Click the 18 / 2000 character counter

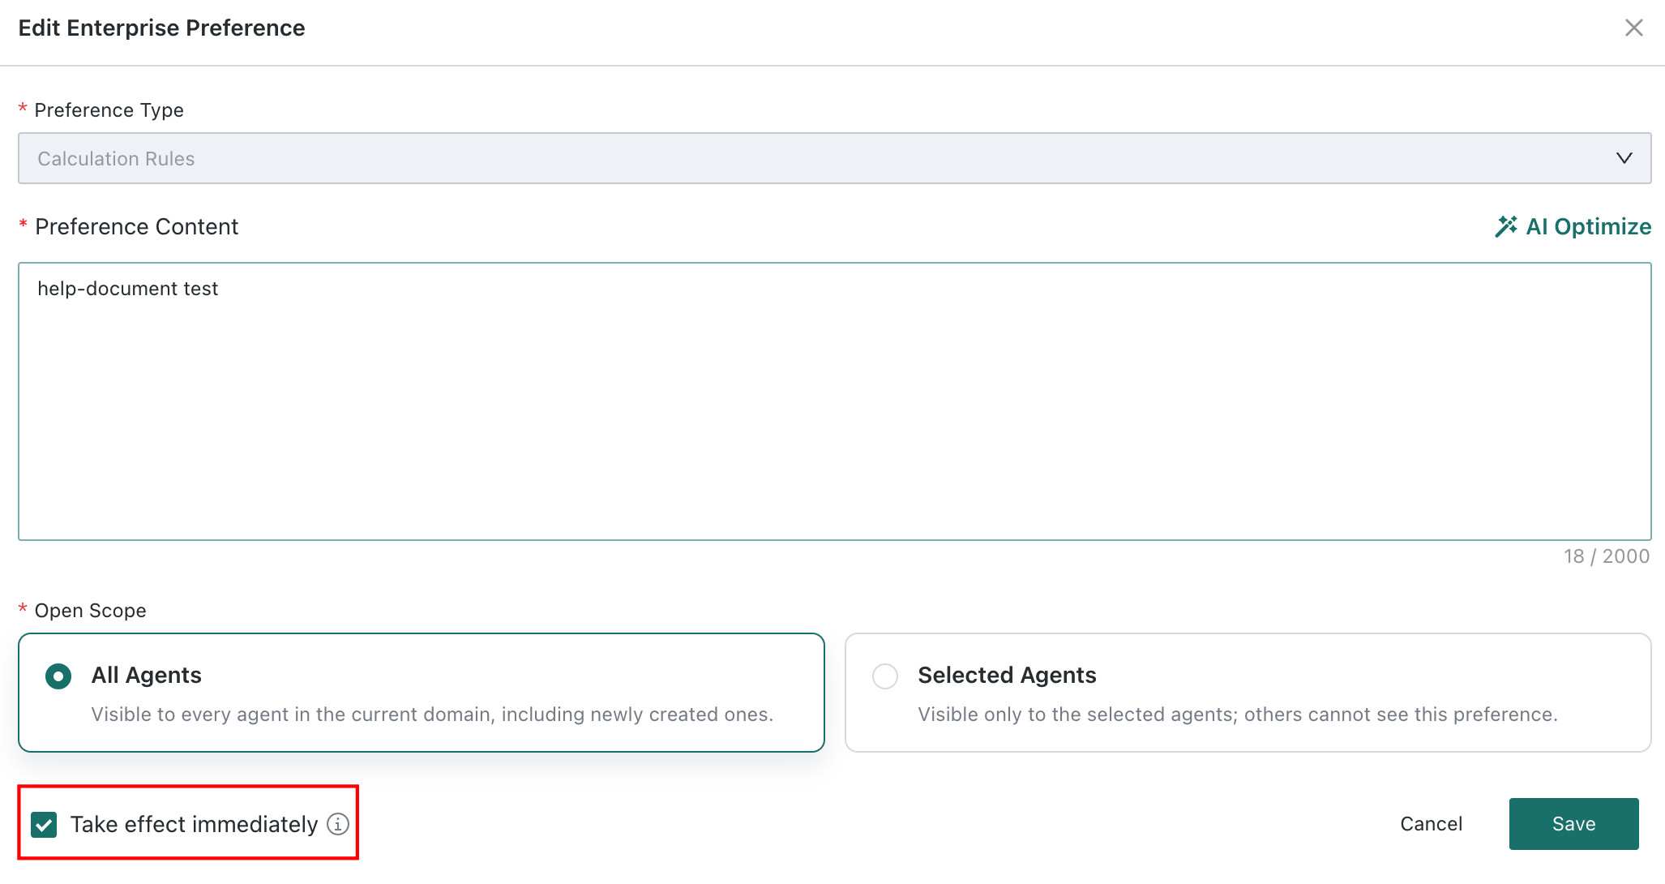pyautogui.click(x=1607, y=556)
